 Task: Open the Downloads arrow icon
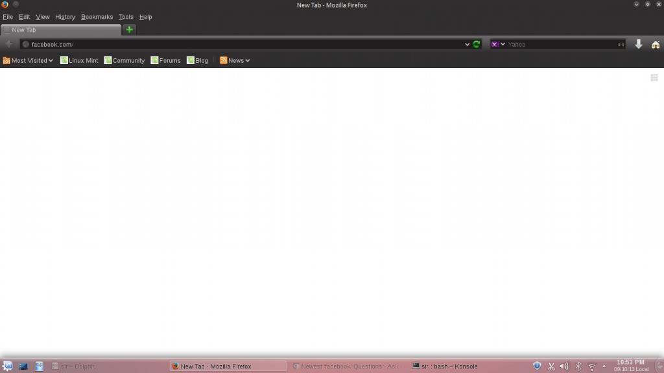(639, 44)
